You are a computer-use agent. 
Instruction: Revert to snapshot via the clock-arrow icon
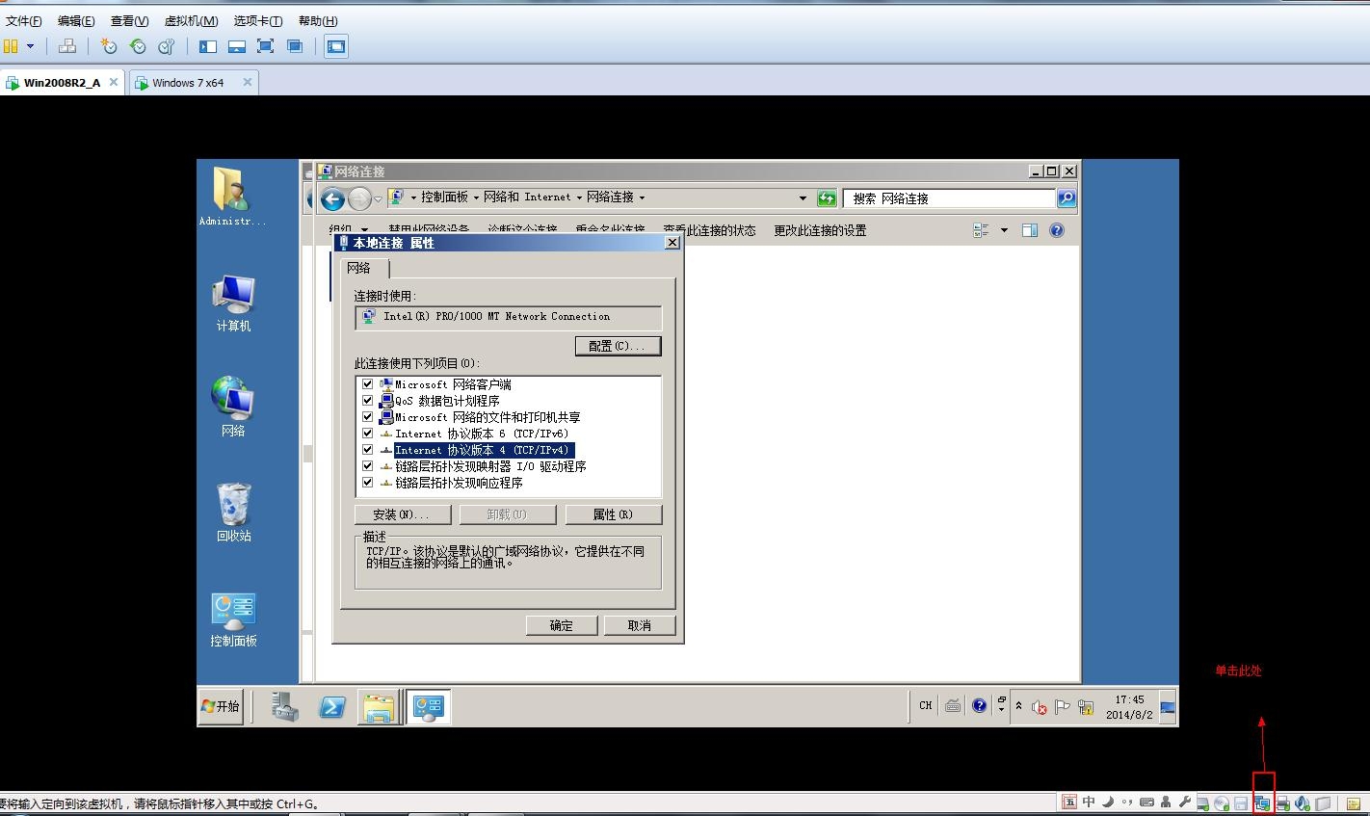click(138, 46)
